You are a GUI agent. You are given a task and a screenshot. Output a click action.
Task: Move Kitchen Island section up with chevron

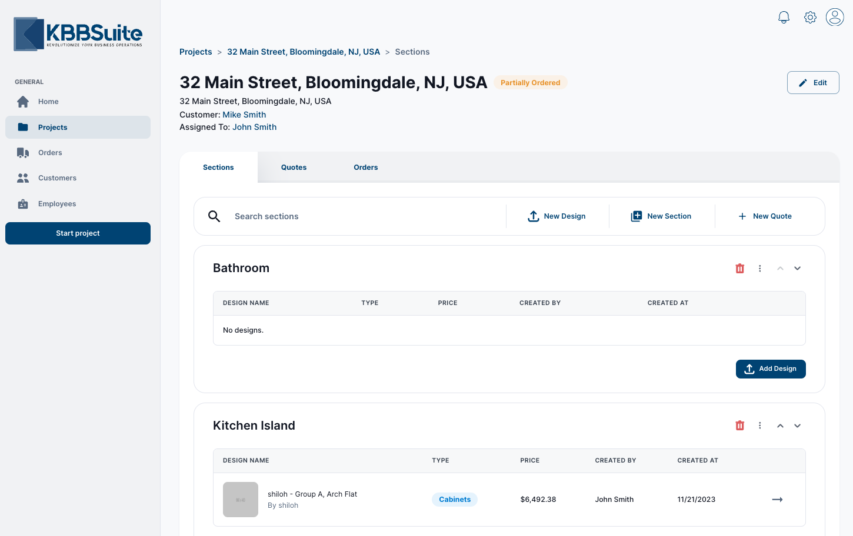click(x=780, y=426)
